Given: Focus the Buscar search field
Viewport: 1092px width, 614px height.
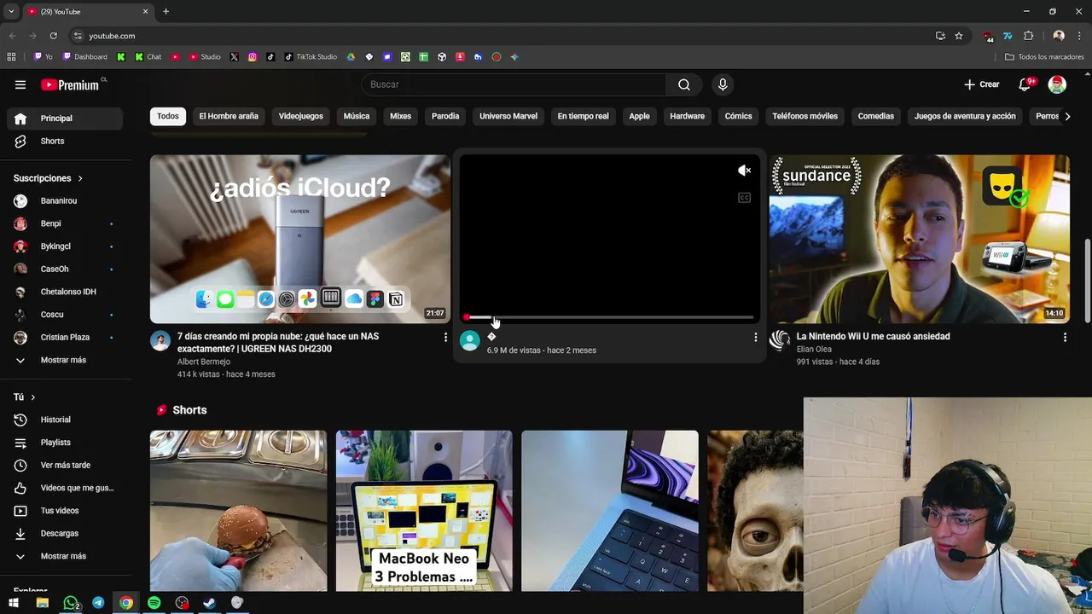Looking at the screenshot, I should (514, 84).
